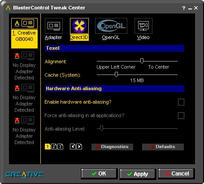Click the Cache (System) slider handle
The image size is (204, 184).
coord(116,74)
